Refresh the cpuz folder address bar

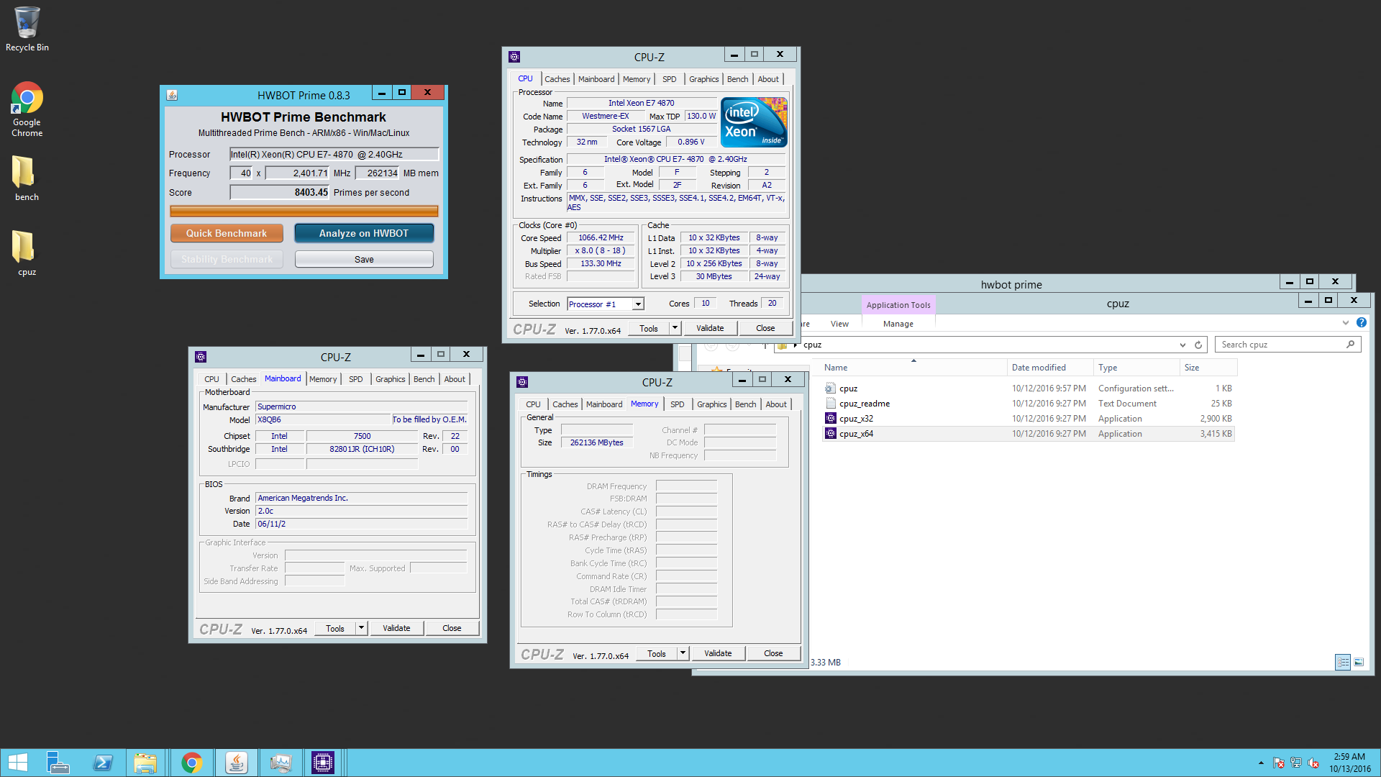[1198, 345]
